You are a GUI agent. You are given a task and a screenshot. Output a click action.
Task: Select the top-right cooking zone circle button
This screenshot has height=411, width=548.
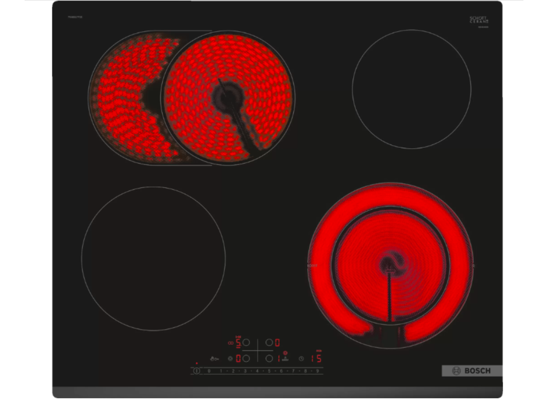pos(269,342)
